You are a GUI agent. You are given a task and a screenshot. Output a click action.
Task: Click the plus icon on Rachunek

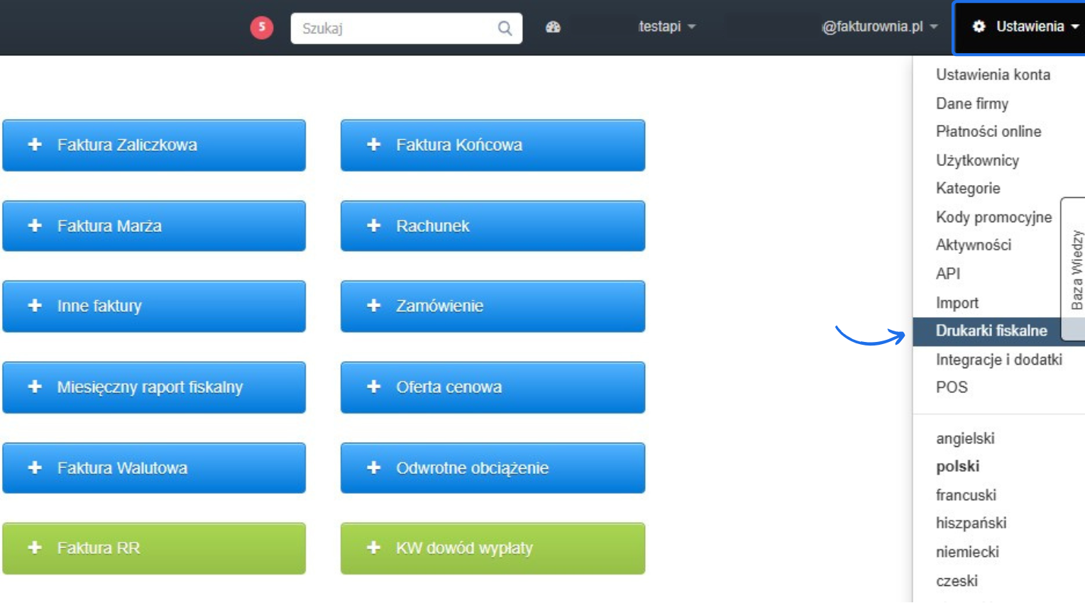click(373, 226)
